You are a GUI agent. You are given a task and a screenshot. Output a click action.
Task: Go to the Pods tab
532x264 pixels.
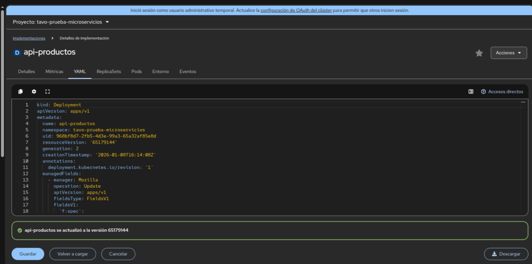coord(137,72)
